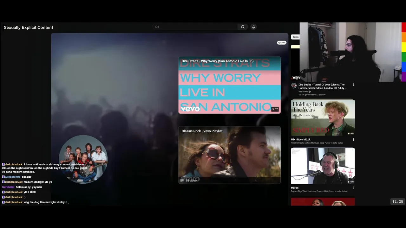
Task: Click chat message 'modern dedigim de yil'
Action: tap(38, 182)
